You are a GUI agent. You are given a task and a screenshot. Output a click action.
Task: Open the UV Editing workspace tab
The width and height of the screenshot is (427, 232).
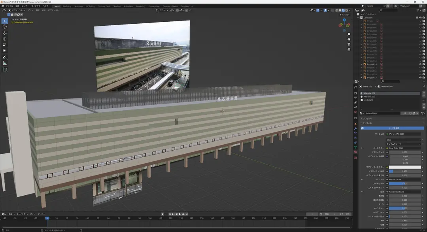pyautogui.click(x=91, y=6)
